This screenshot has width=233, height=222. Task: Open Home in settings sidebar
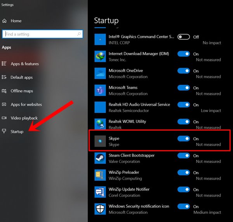point(16,21)
